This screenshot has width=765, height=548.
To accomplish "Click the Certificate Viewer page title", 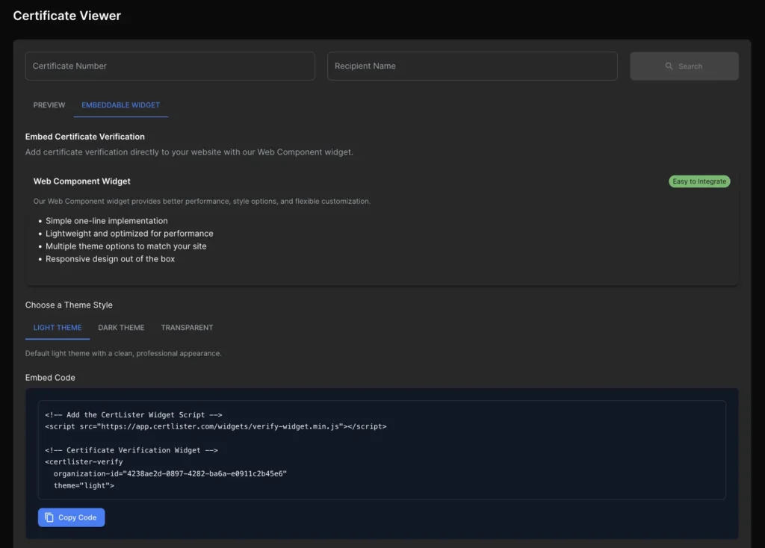I will pyautogui.click(x=66, y=16).
